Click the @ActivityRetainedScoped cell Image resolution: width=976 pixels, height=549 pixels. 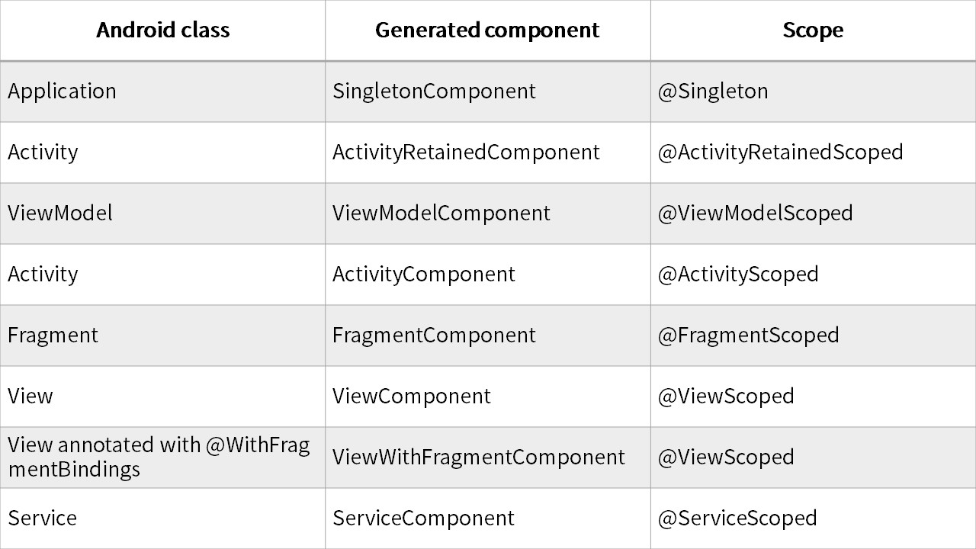780,152
